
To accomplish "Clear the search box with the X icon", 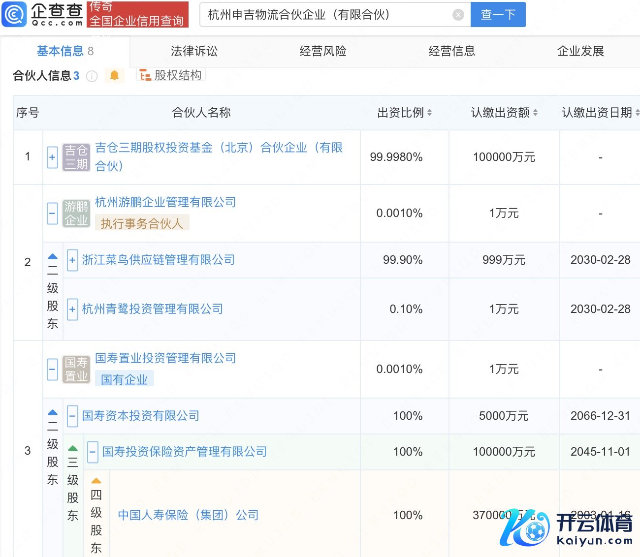I will (x=458, y=15).
